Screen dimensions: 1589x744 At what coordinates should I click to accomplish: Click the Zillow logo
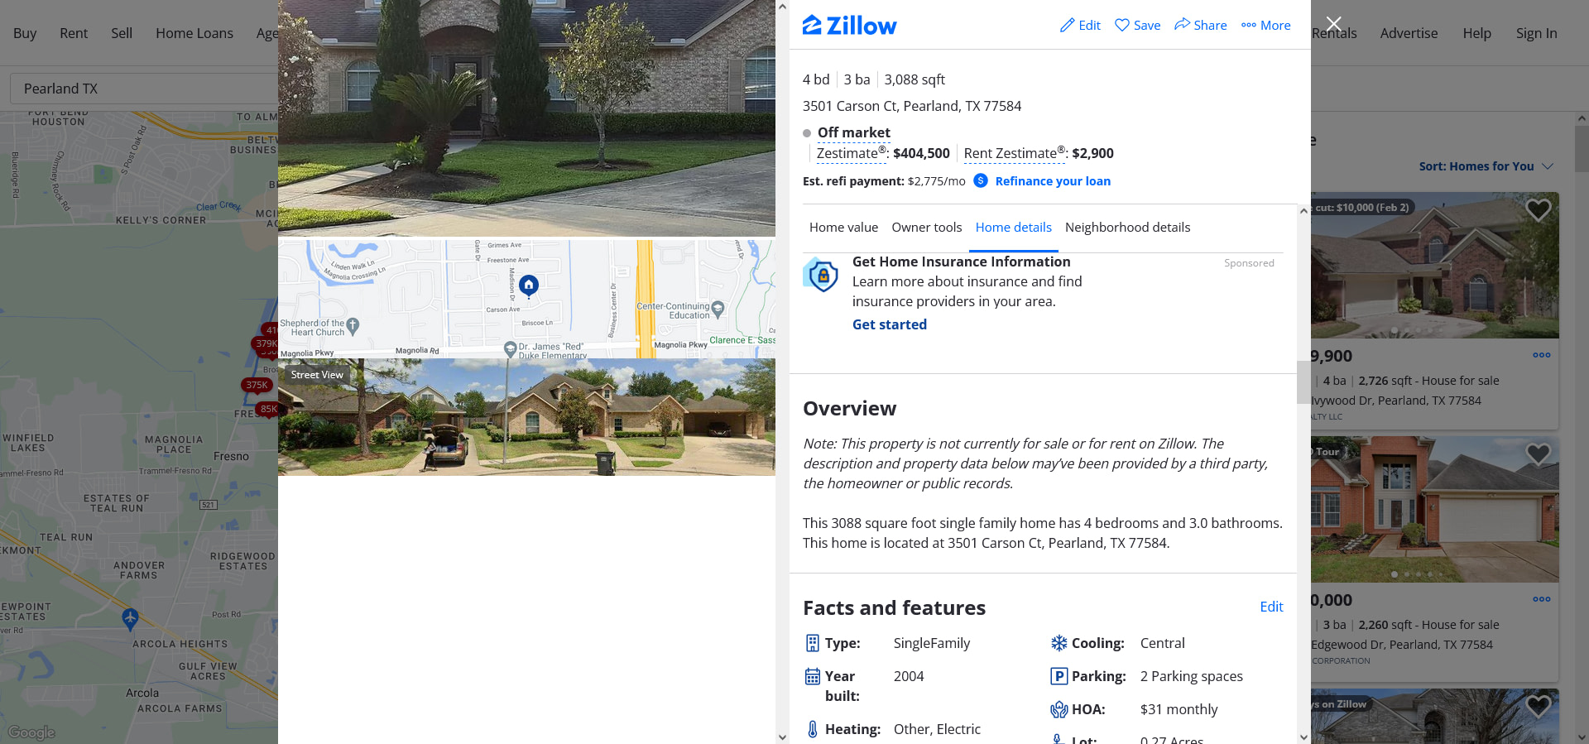click(849, 26)
